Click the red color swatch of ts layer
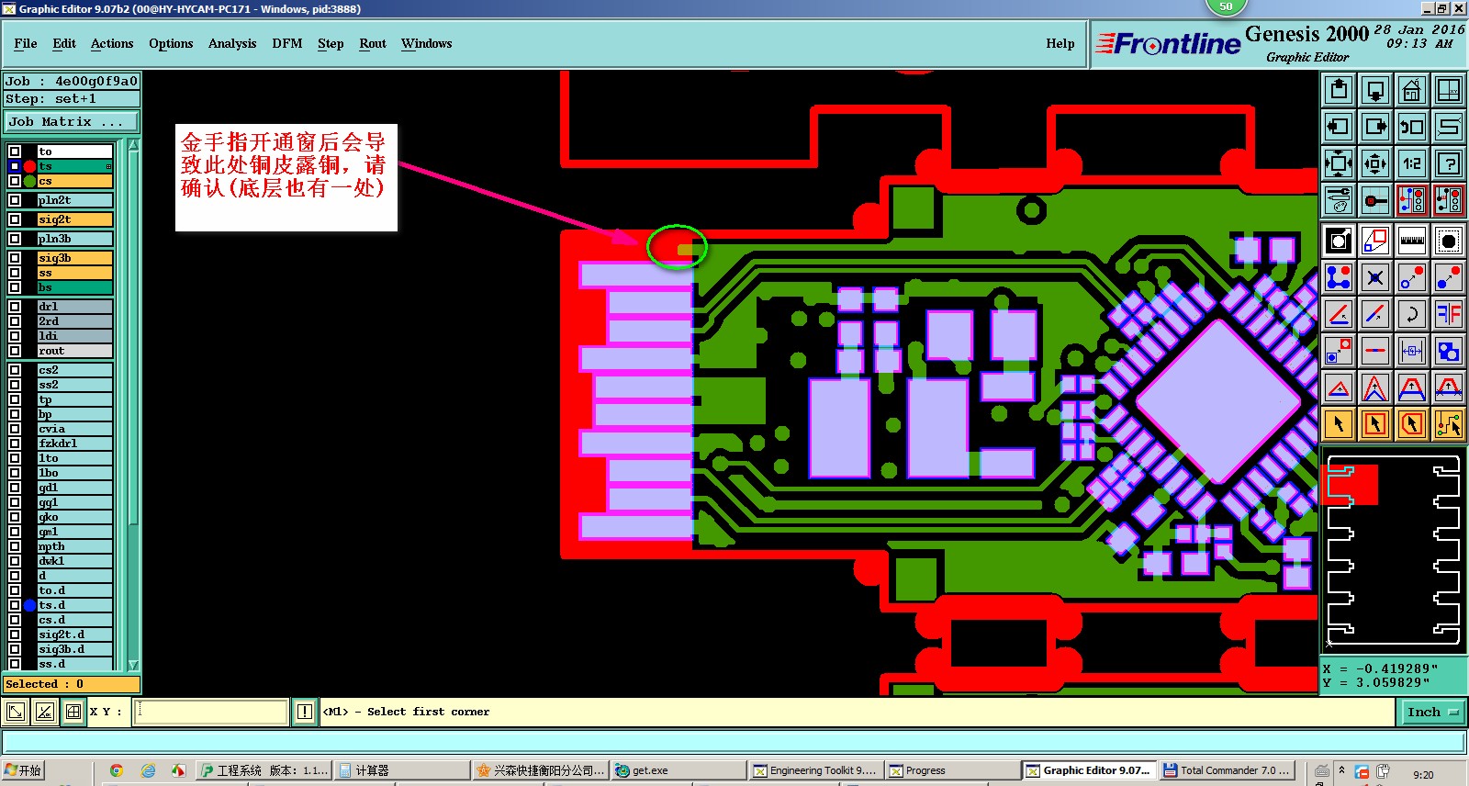Image resolution: width=1469 pixels, height=786 pixels. (x=29, y=166)
